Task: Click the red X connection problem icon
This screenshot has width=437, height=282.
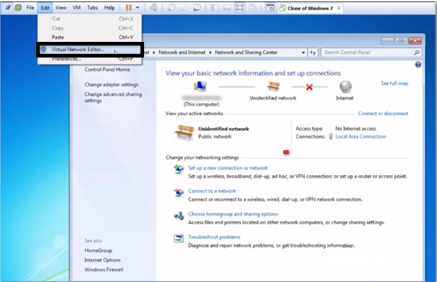Action: point(309,87)
